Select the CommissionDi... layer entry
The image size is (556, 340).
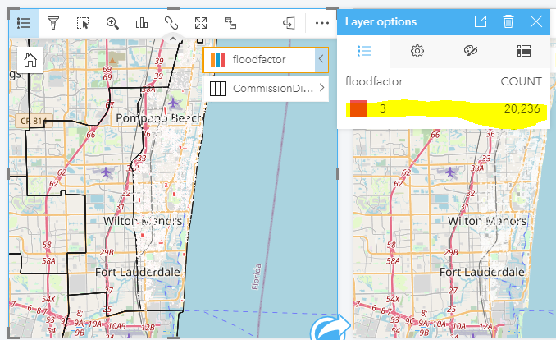(267, 88)
